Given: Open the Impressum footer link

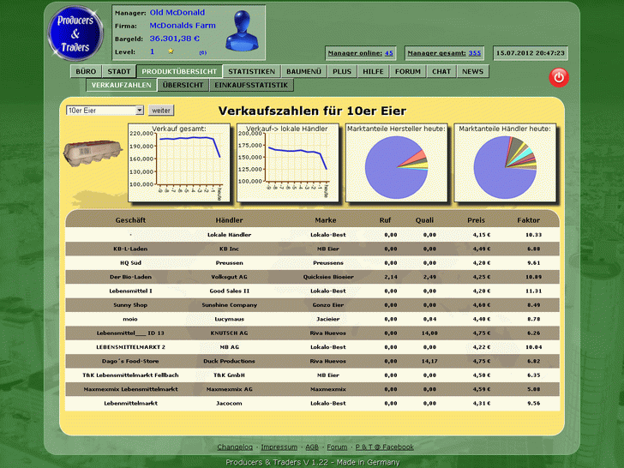Looking at the screenshot, I should pyautogui.click(x=279, y=447).
